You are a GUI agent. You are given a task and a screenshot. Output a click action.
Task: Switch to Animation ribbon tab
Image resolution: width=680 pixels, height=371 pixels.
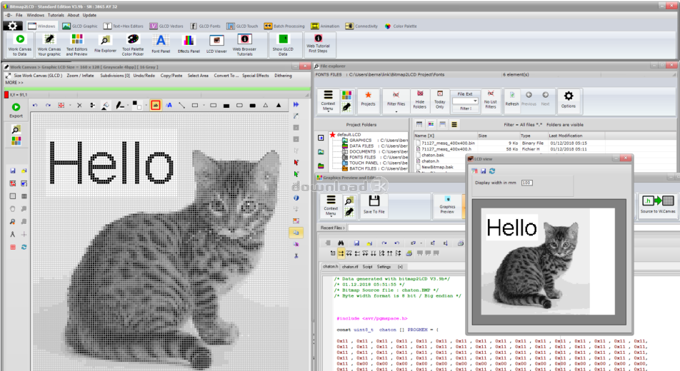(x=325, y=26)
